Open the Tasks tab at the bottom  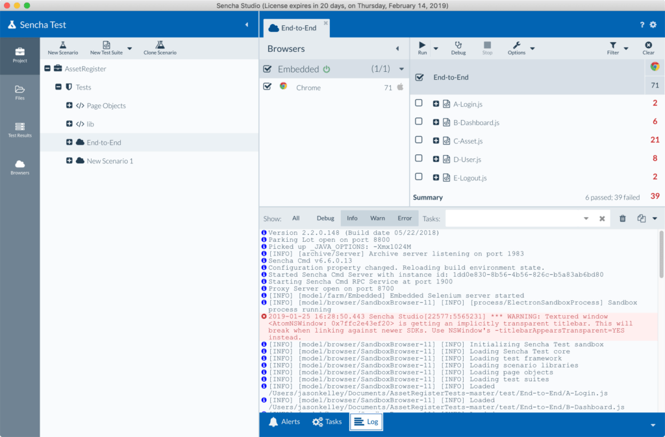327,421
